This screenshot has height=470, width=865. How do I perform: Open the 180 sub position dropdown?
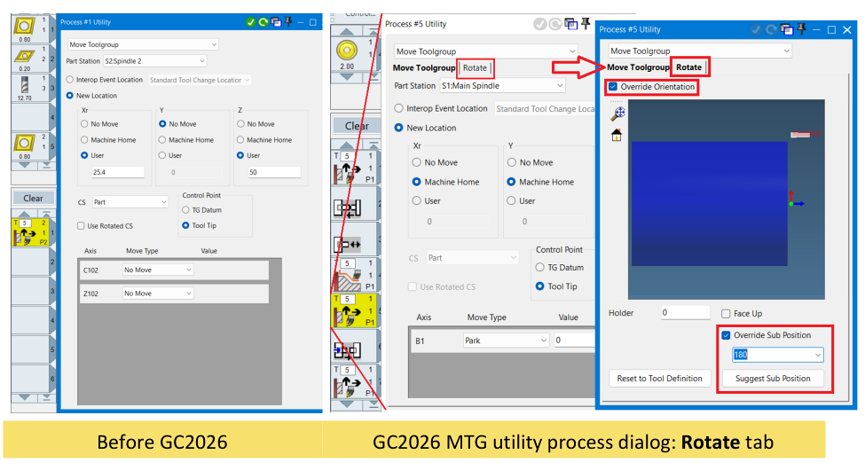pos(777,355)
